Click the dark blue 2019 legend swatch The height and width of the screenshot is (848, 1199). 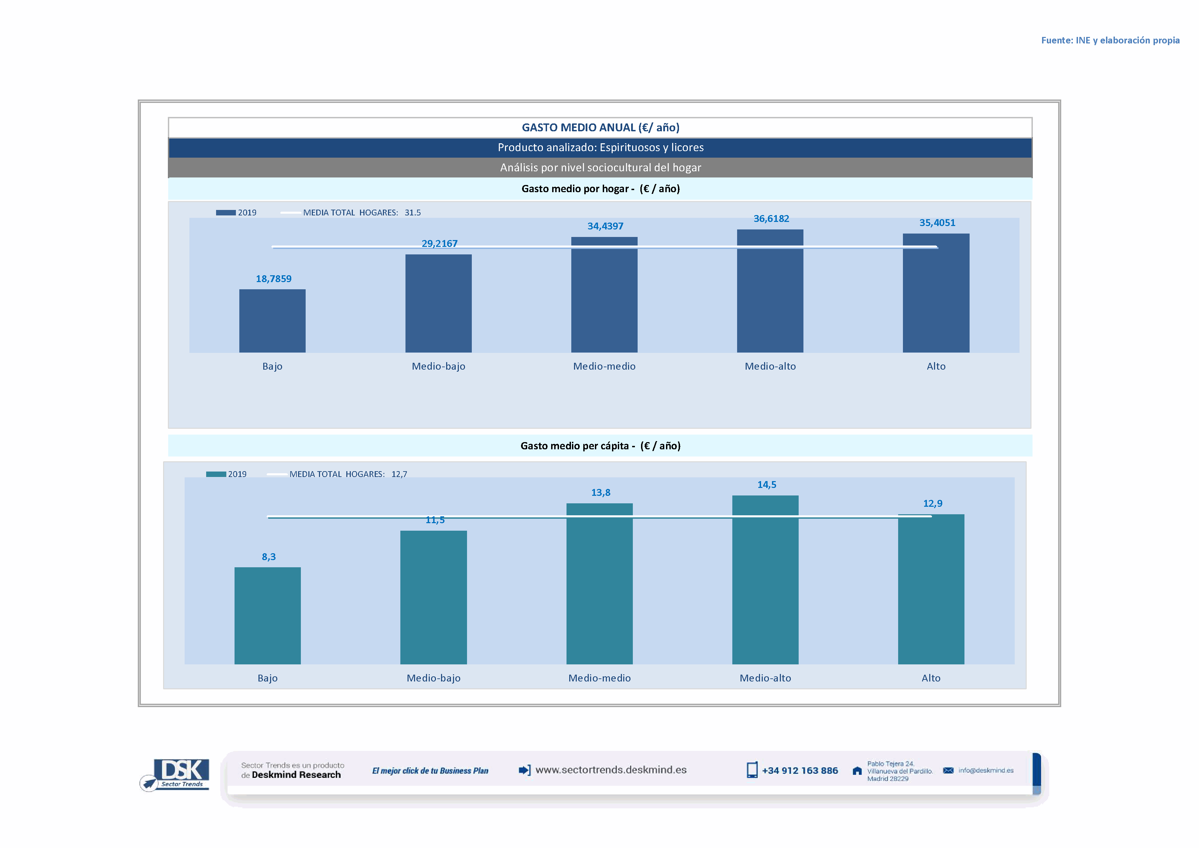[x=226, y=213]
